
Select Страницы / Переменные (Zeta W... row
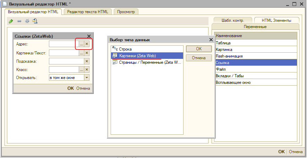pos(147,63)
